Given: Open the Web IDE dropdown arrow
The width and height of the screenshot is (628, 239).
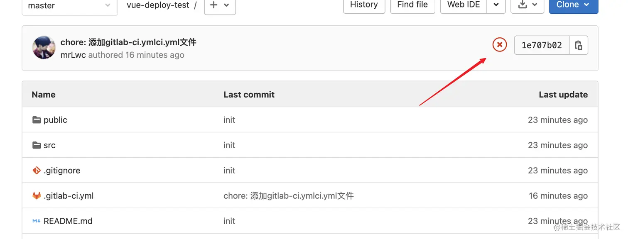Looking at the screenshot, I should [496, 5].
